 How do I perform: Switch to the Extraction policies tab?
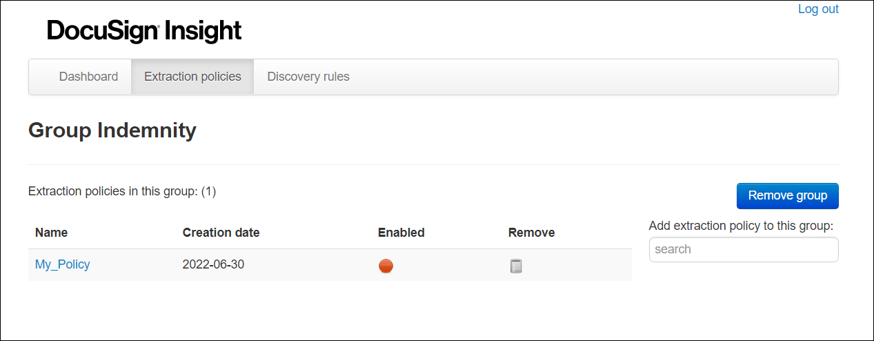192,77
